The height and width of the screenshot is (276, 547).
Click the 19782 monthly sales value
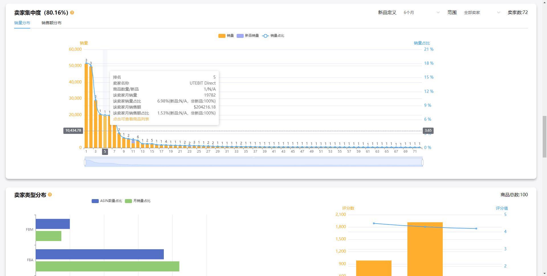(x=210, y=95)
